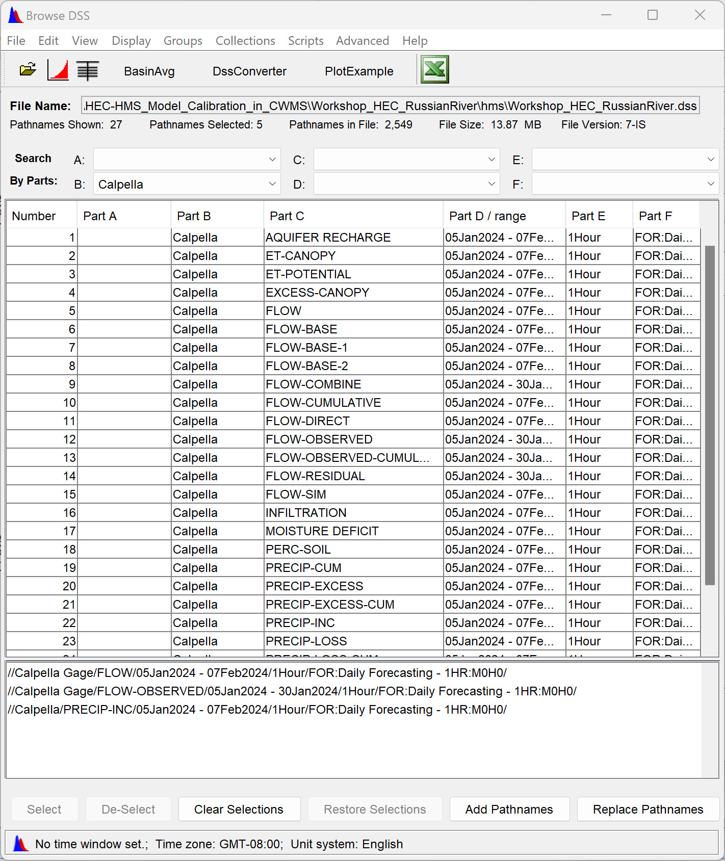The image size is (725, 861).
Task: Click the pathname table vertical scrollbar
Action: coord(710,415)
